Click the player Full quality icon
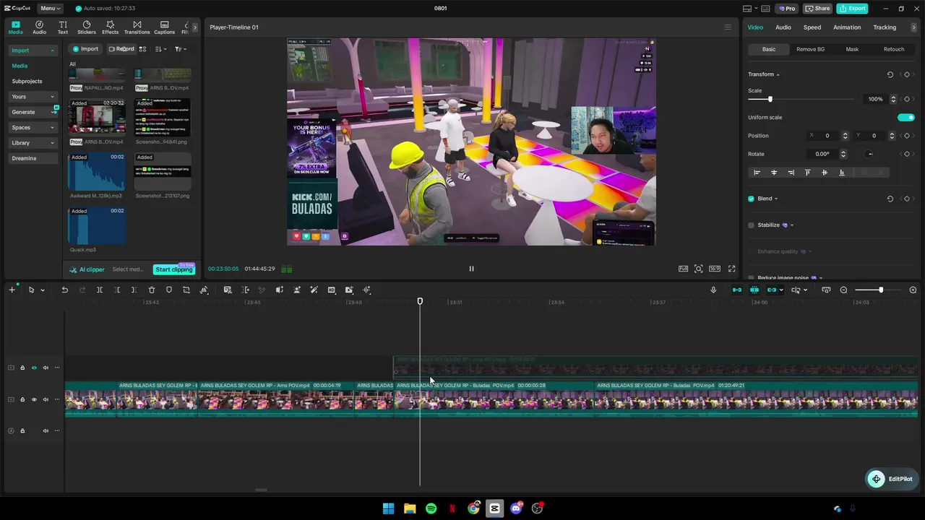This screenshot has width=925, height=520. pyautogui.click(x=683, y=269)
